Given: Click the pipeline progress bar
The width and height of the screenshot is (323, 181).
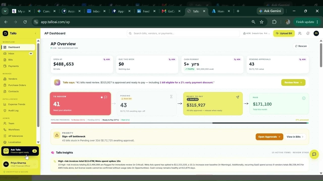Looking at the screenshot, I should tap(180, 123).
